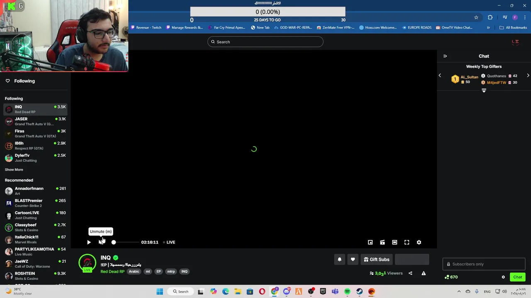
Task: Select the EP tag
Action: tap(158, 272)
